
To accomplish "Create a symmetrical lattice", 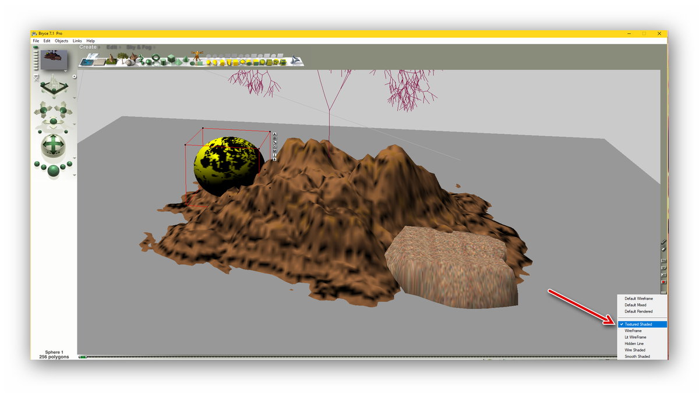I will 133,57.
